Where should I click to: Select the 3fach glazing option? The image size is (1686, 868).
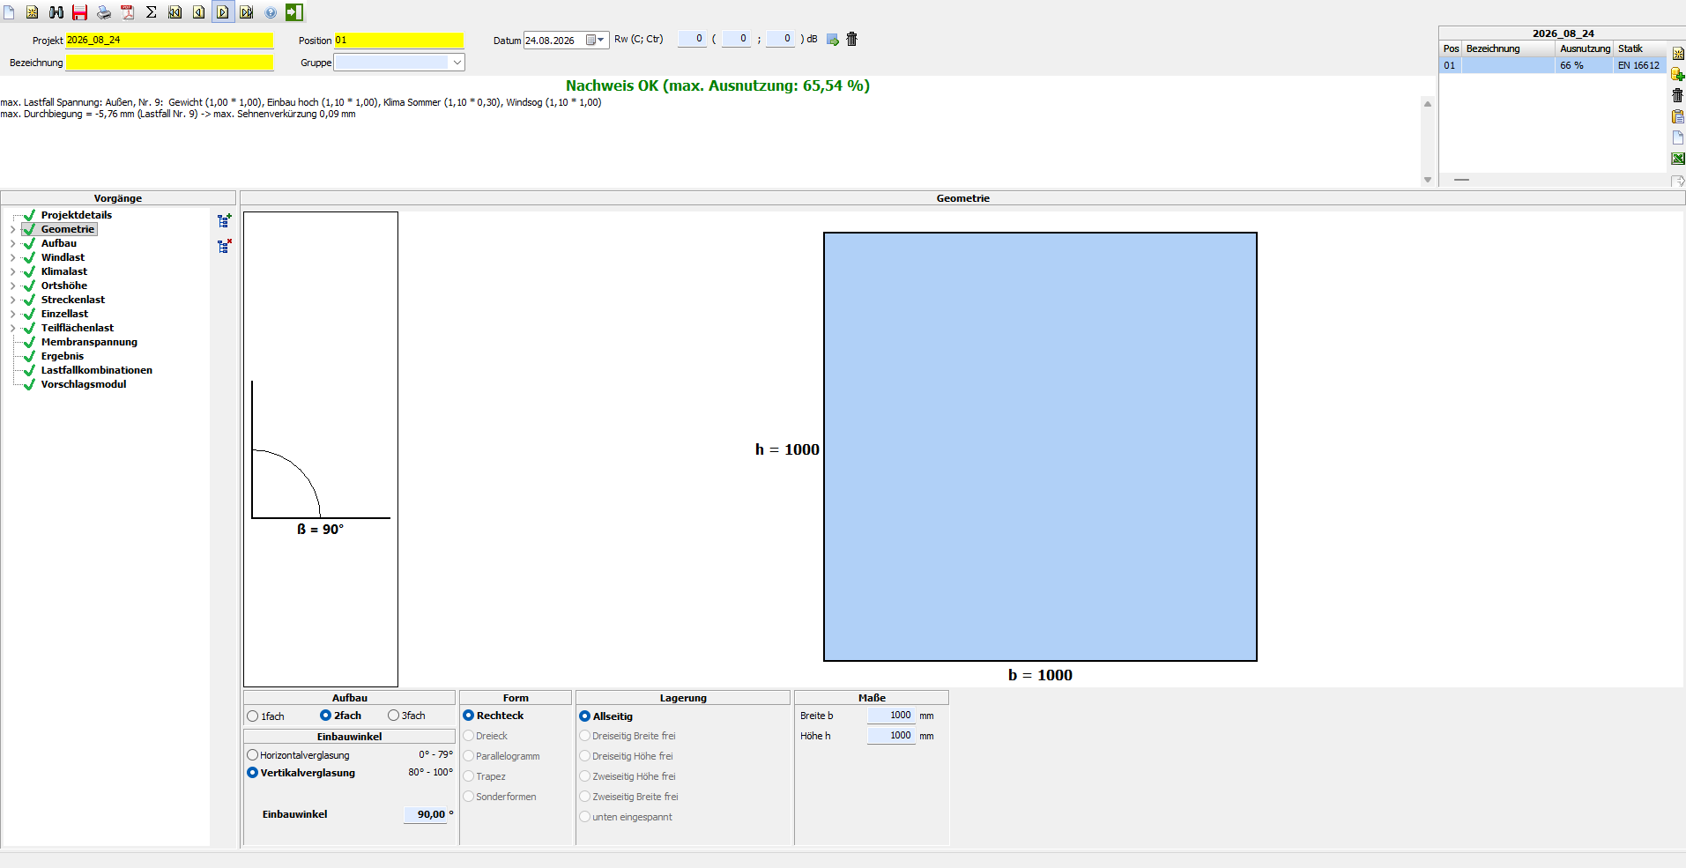[393, 716]
